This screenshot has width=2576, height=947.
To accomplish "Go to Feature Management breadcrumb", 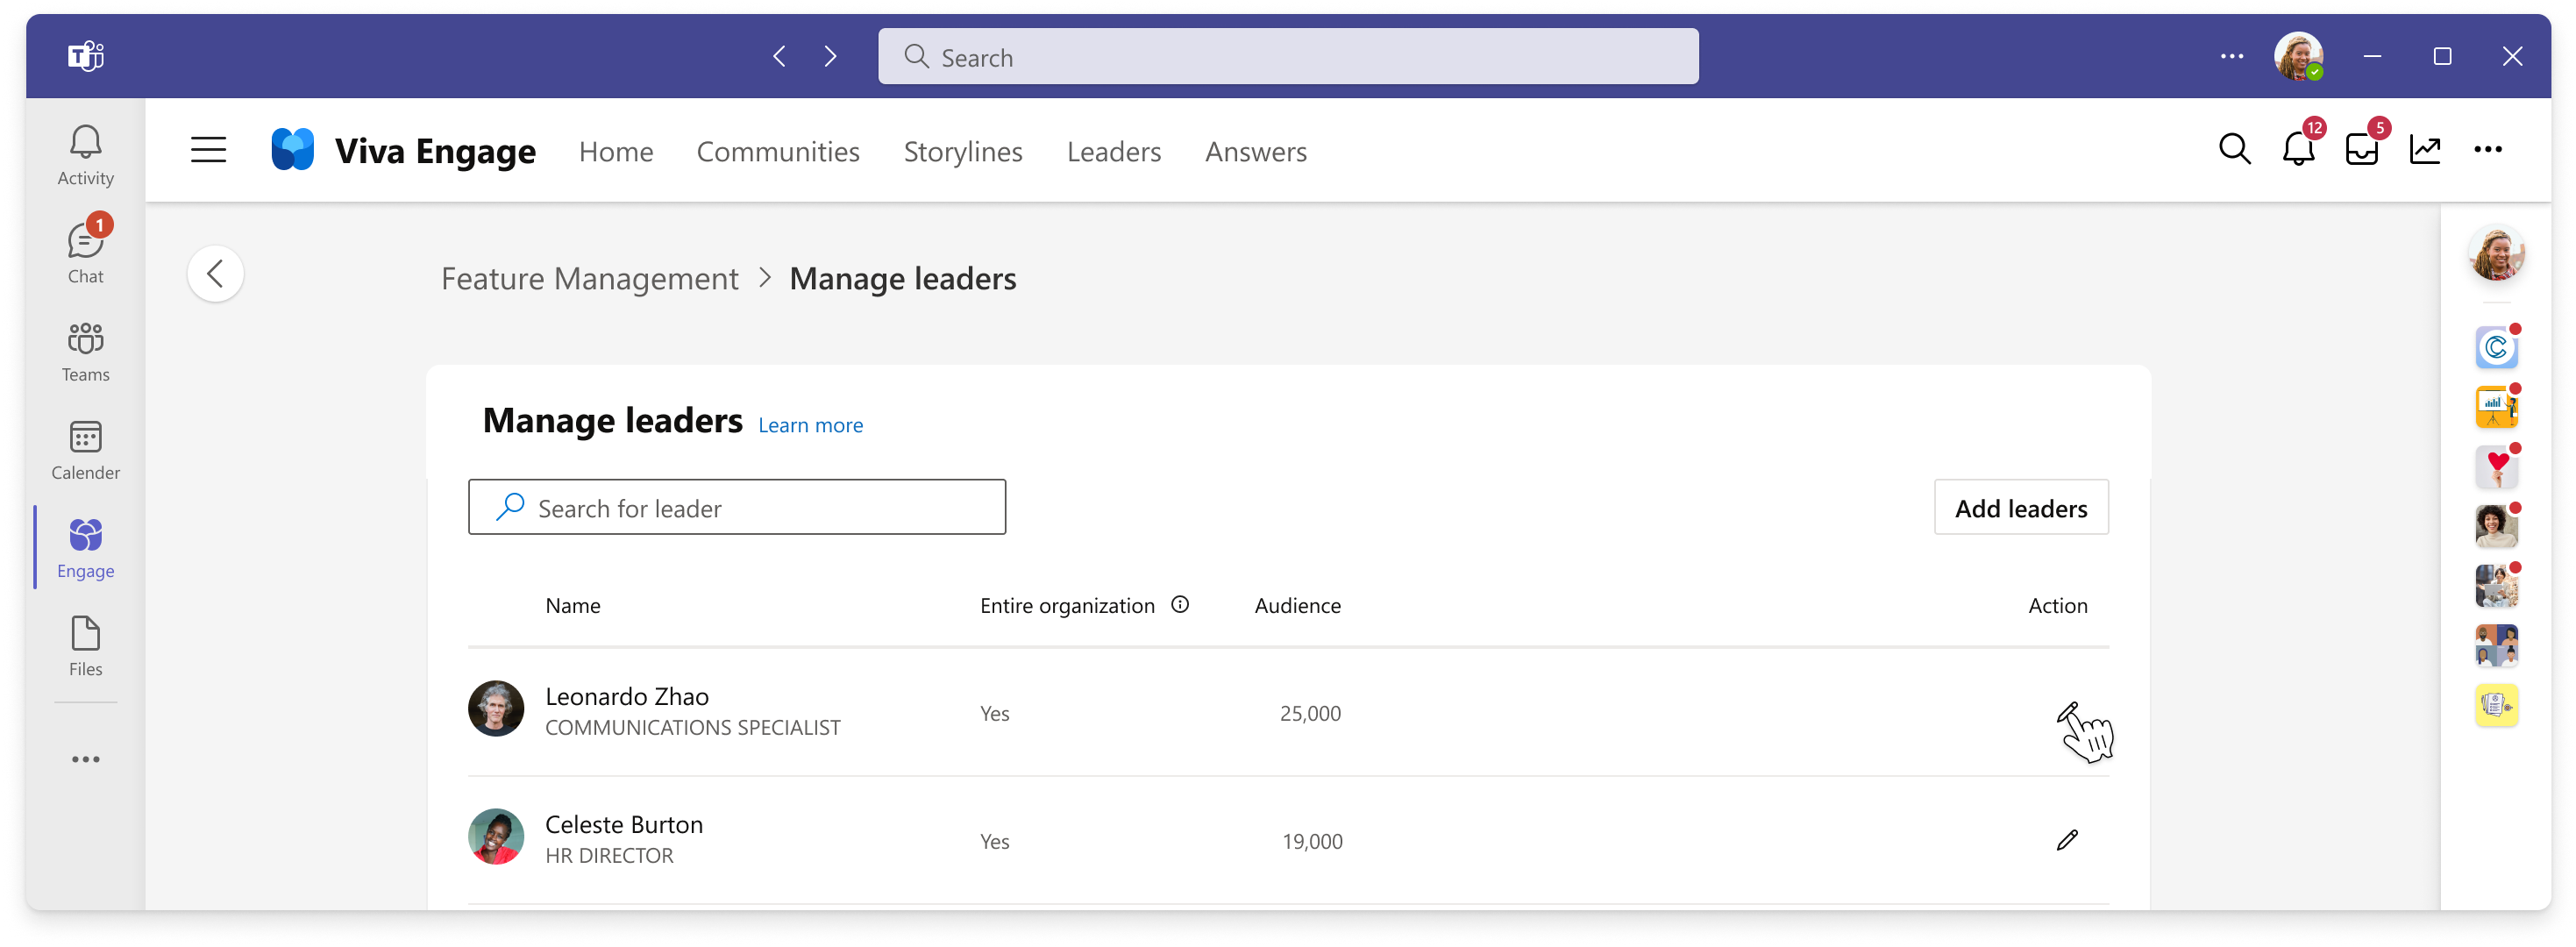I will pos(589,278).
